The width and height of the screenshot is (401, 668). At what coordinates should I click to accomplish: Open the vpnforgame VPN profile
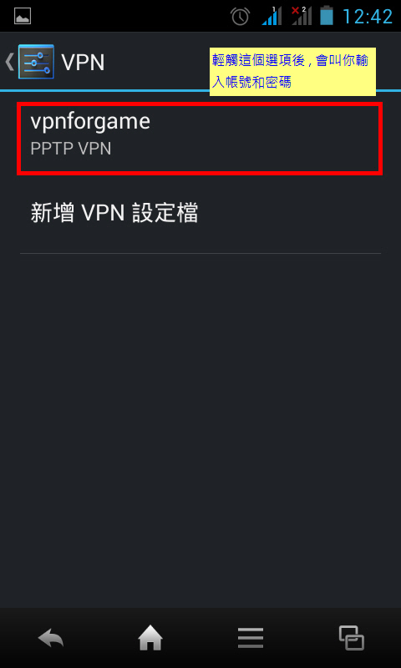(200, 139)
